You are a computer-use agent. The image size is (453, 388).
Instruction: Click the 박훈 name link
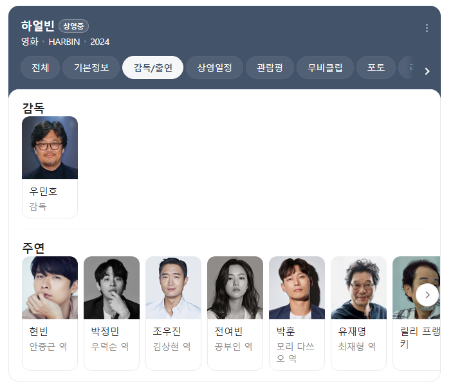click(286, 331)
